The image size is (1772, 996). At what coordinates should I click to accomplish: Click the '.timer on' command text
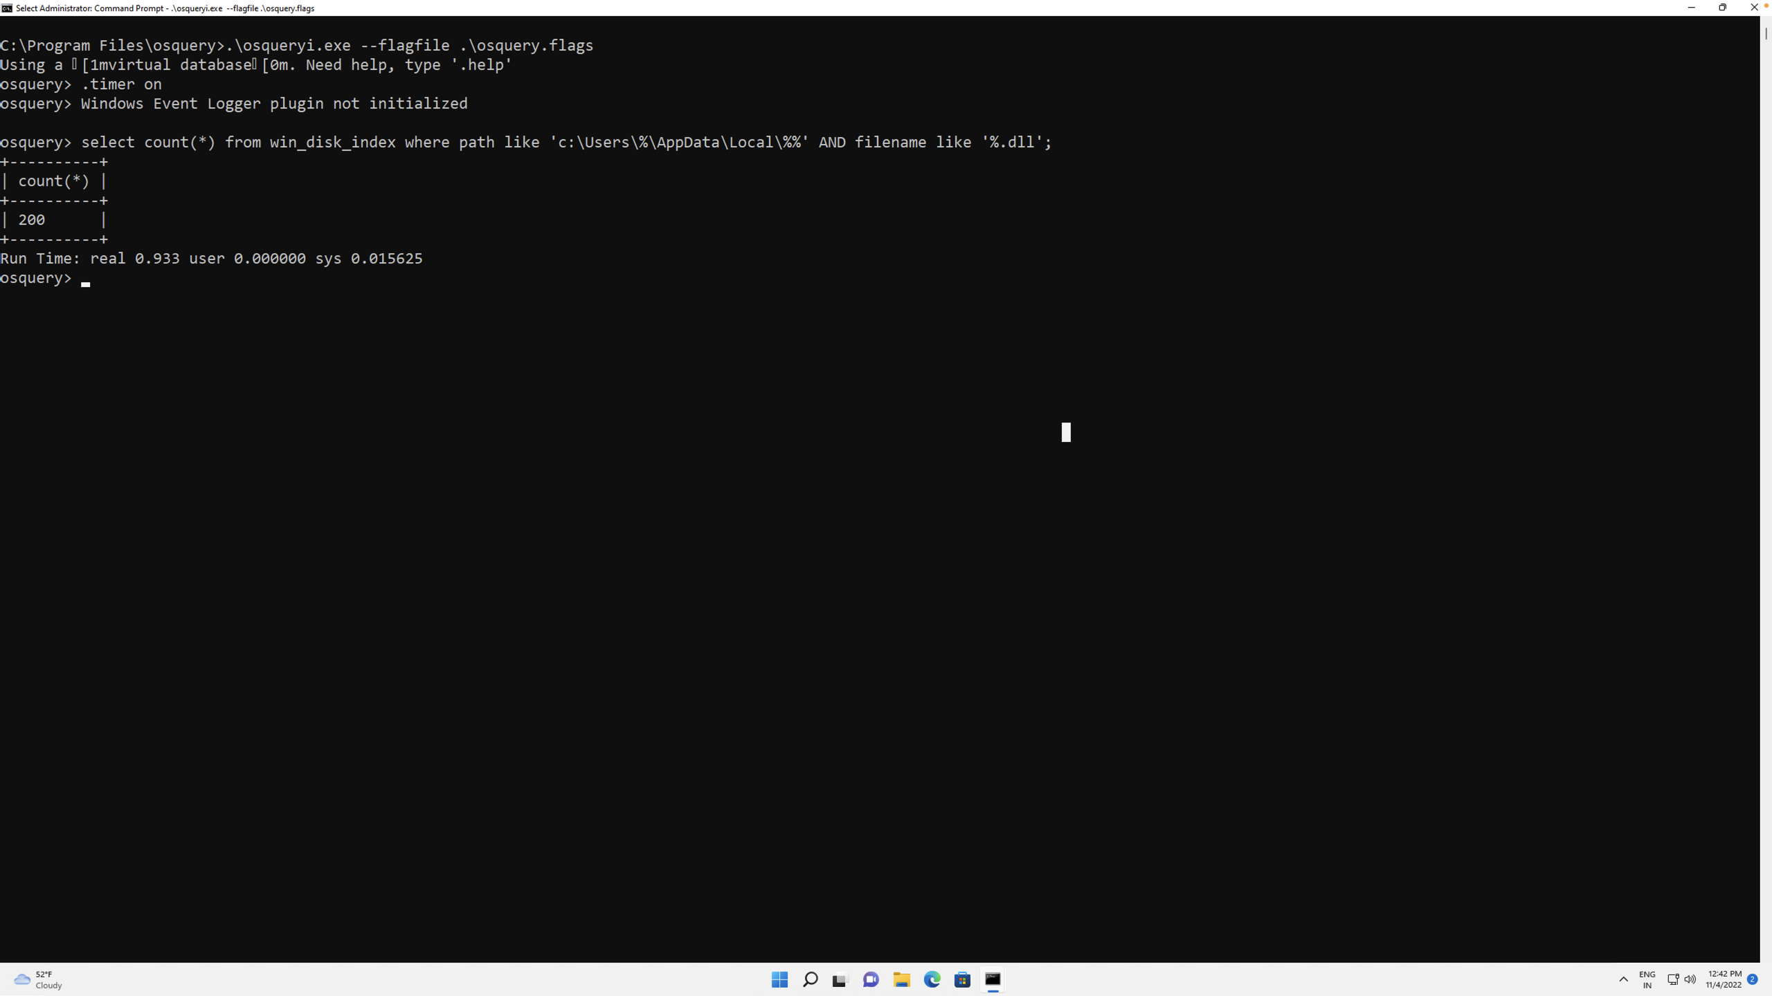121,84
